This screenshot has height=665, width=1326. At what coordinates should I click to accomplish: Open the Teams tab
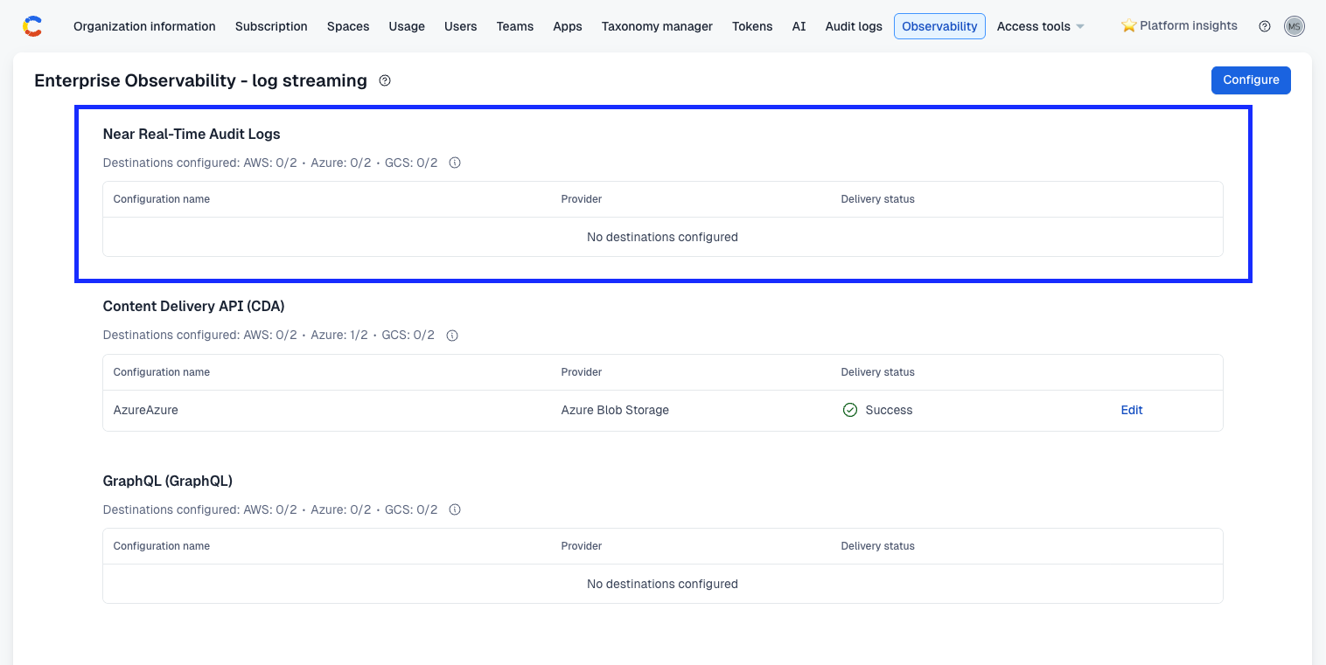tap(515, 26)
